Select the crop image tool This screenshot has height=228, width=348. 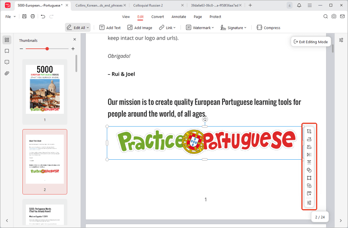coord(309,132)
